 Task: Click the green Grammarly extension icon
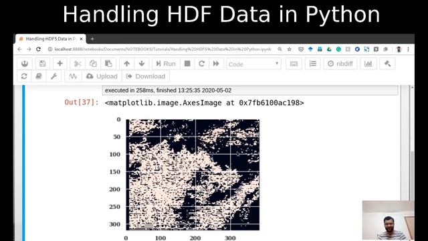pyautogui.click(x=338, y=49)
